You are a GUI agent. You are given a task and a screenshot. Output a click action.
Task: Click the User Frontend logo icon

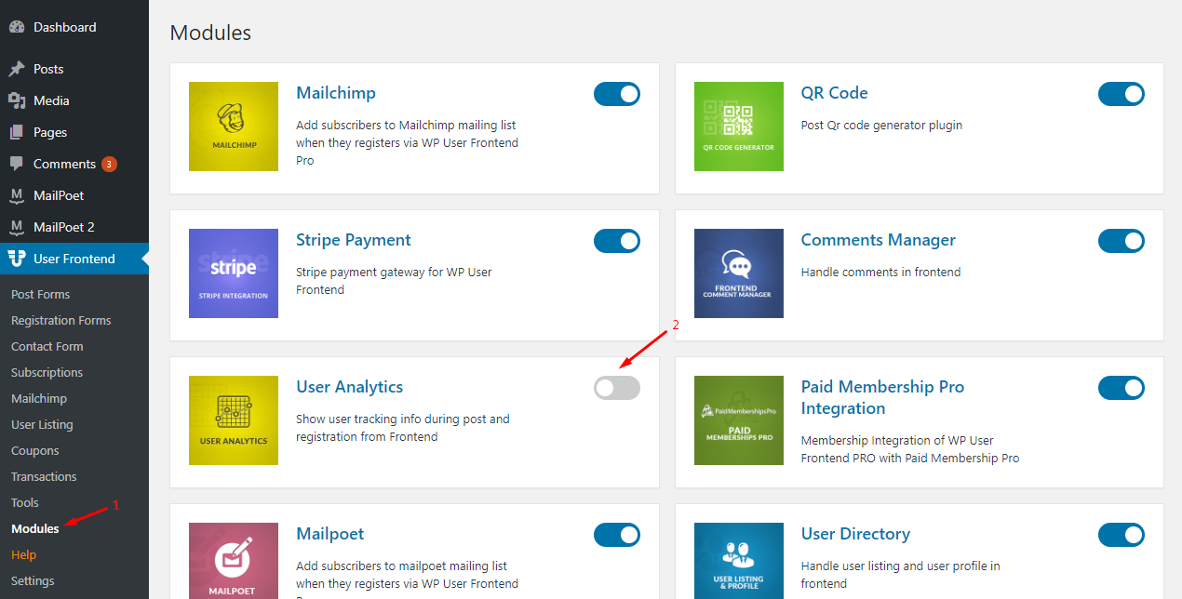click(17, 259)
